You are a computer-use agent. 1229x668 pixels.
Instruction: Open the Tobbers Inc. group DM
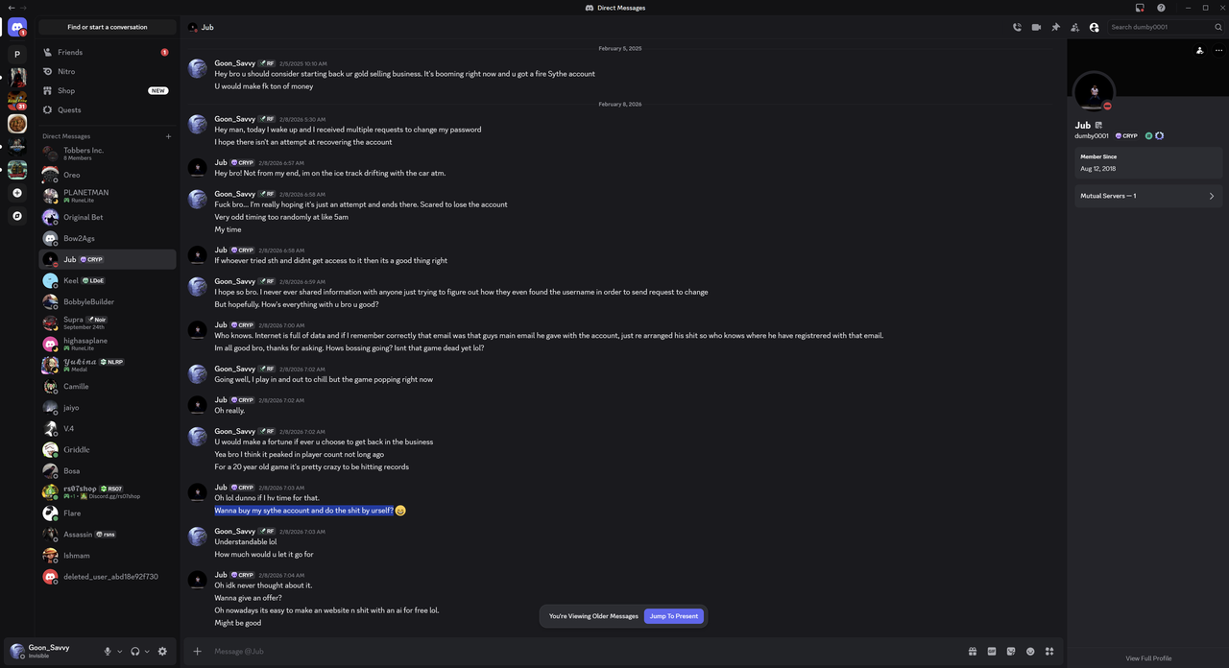point(108,154)
